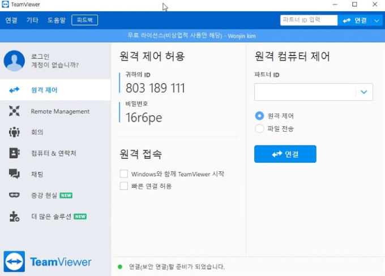The image size is (385, 276).
Task: Click the NEW badge next to 더 많은 솔루션
Action: coord(80,217)
